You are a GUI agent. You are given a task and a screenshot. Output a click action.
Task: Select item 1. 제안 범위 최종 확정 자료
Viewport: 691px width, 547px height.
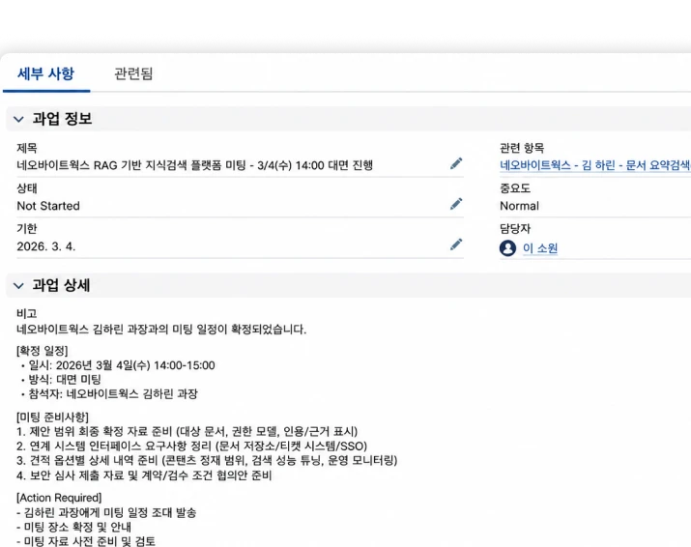(187, 431)
